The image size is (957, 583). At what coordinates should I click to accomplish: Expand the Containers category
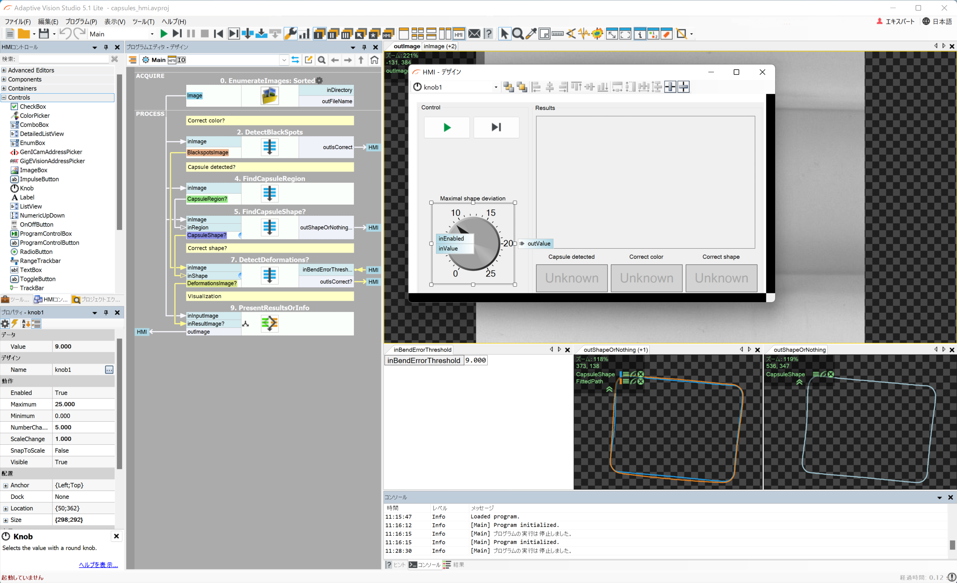(4, 88)
